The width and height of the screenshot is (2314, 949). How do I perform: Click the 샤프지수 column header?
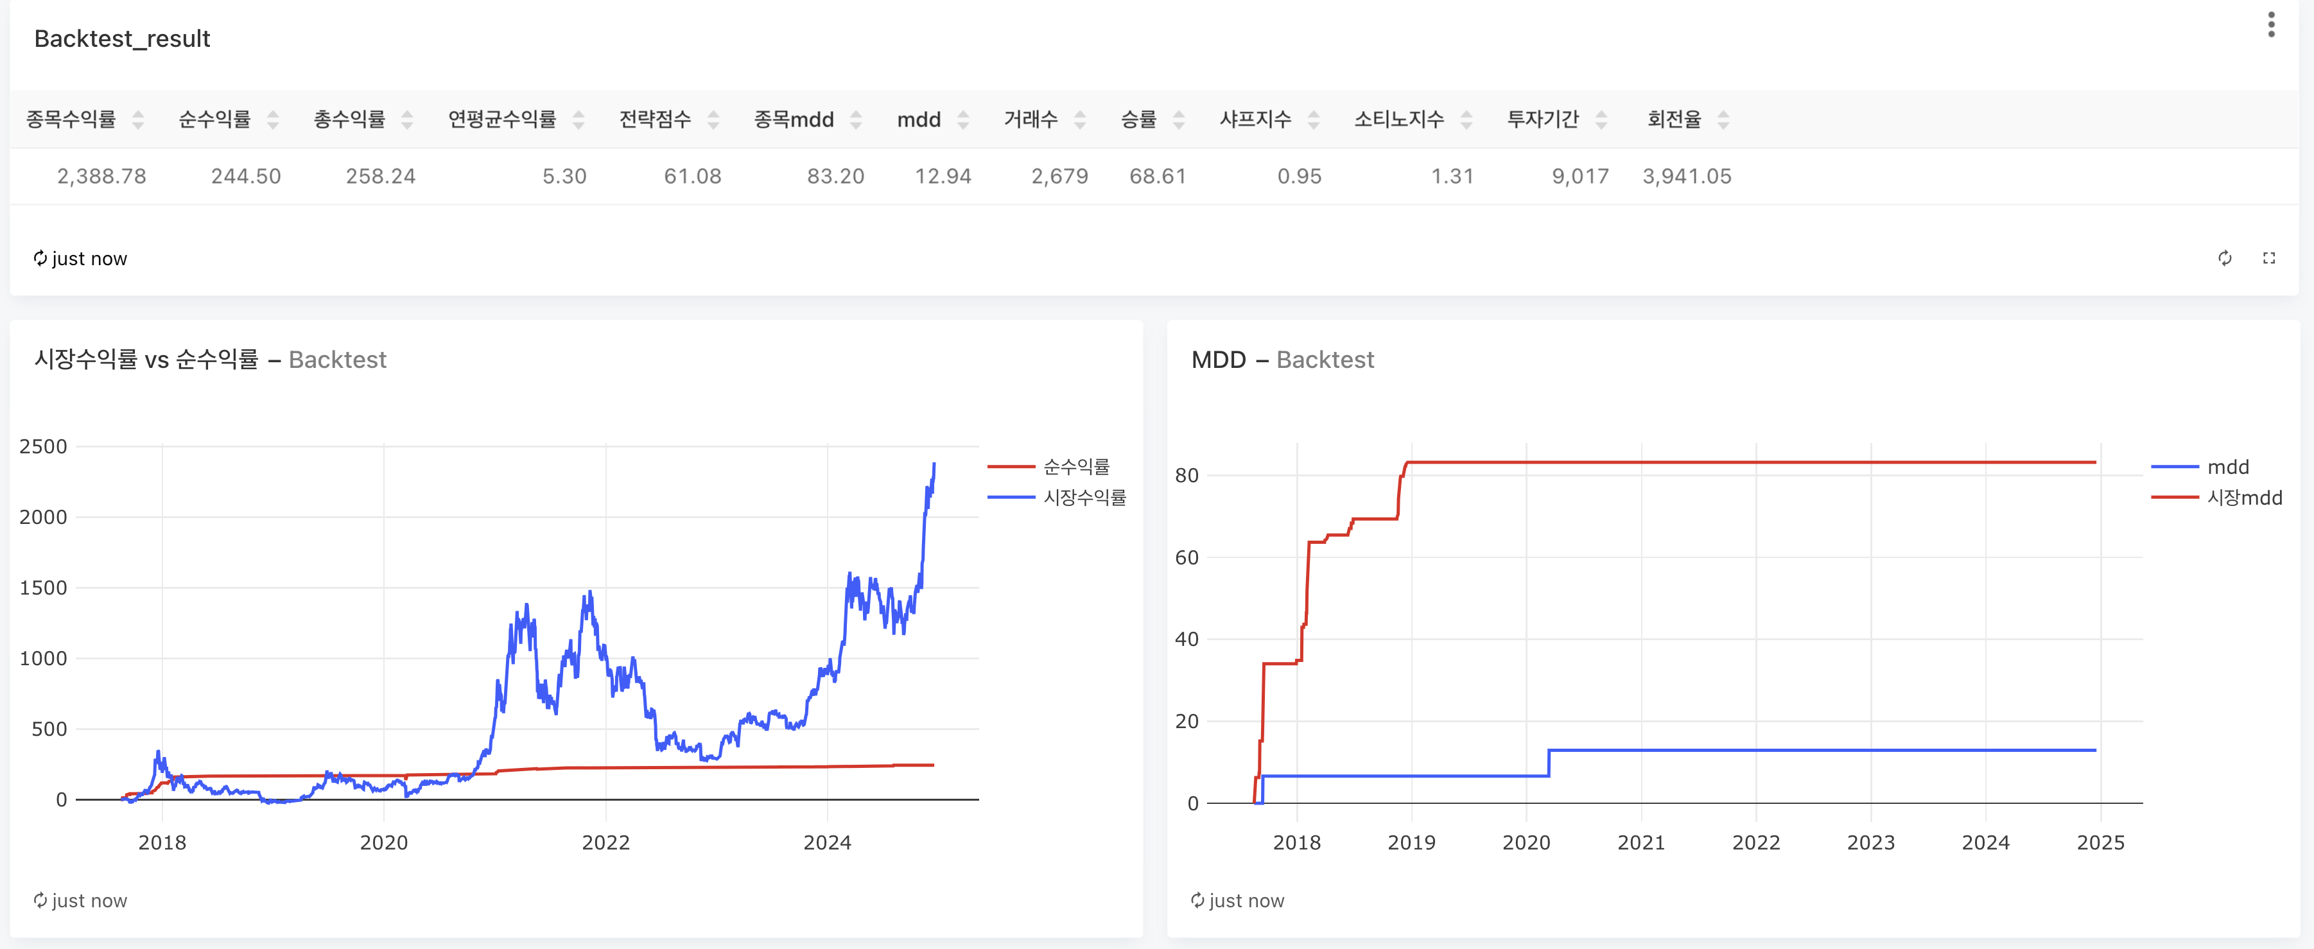pyautogui.click(x=1255, y=119)
